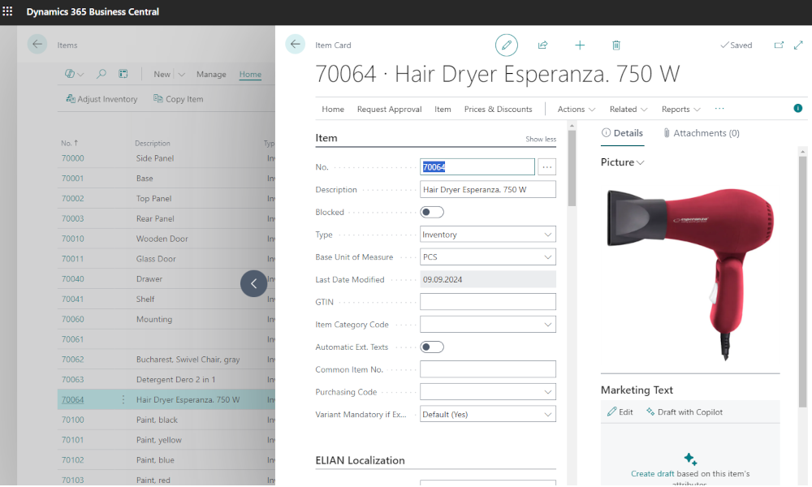The height and width of the screenshot is (487, 812).
Task: Go back from the Items list page
Action: point(37,45)
